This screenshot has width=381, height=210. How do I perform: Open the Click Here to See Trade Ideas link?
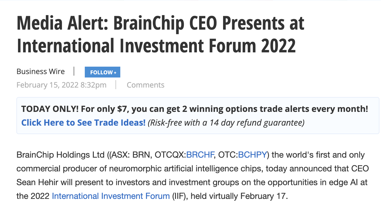pos(83,122)
